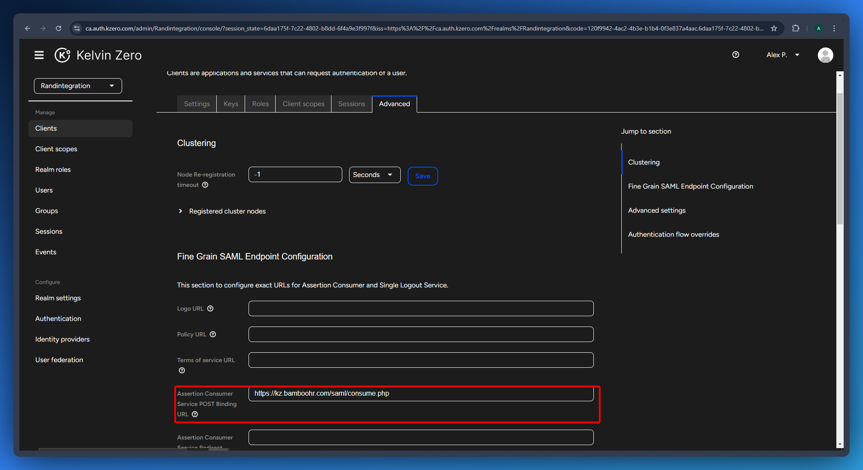Open Users in the sidebar
The image size is (863, 470).
pos(80,190)
